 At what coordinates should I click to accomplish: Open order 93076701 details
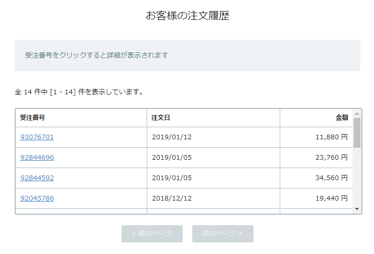(x=37, y=137)
